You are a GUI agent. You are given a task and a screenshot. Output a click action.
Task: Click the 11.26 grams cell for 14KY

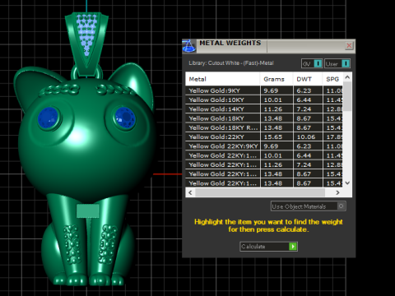coord(276,109)
